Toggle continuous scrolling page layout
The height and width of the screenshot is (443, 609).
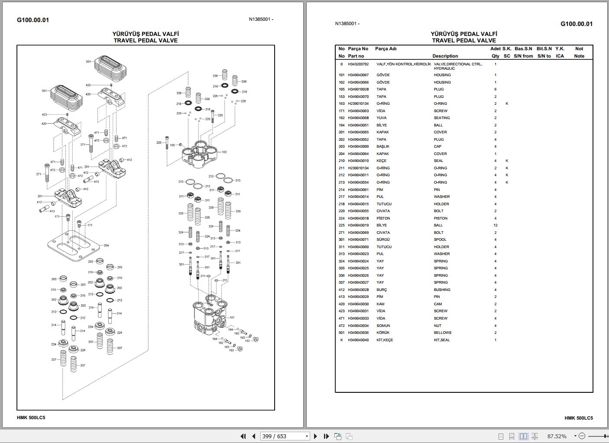(512, 437)
